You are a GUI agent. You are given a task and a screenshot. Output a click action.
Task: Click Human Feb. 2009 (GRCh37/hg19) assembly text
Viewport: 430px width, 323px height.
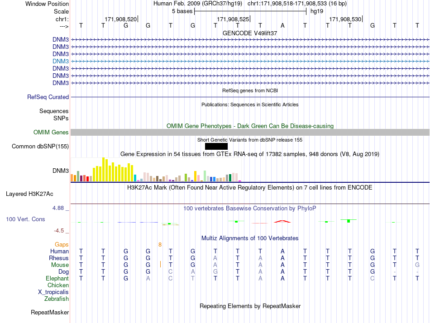(x=197, y=4)
